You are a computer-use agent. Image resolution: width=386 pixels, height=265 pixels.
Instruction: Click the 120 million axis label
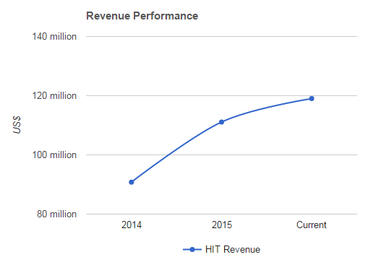pyautogui.click(x=54, y=95)
